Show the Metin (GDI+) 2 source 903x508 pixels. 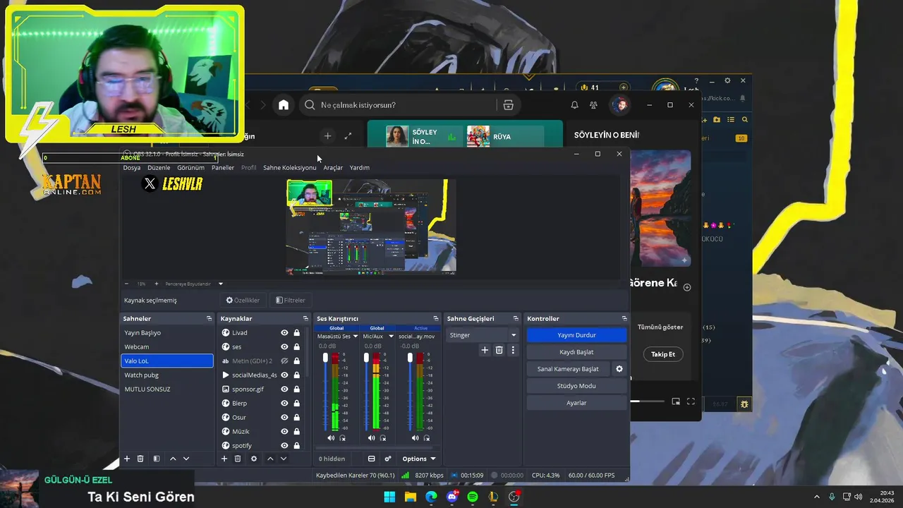pos(284,361)
